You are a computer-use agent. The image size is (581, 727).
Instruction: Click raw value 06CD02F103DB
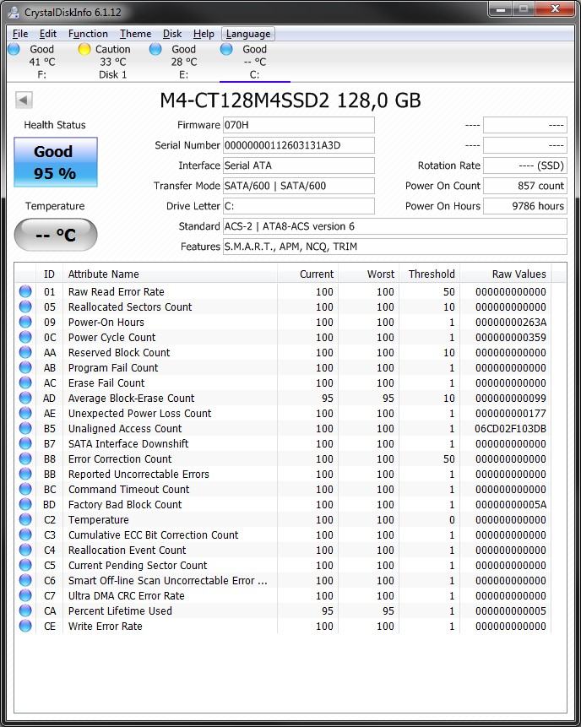tap(511, 428)
